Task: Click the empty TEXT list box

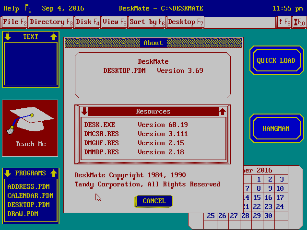Action: pyautogui.click(x=31, y=64)
